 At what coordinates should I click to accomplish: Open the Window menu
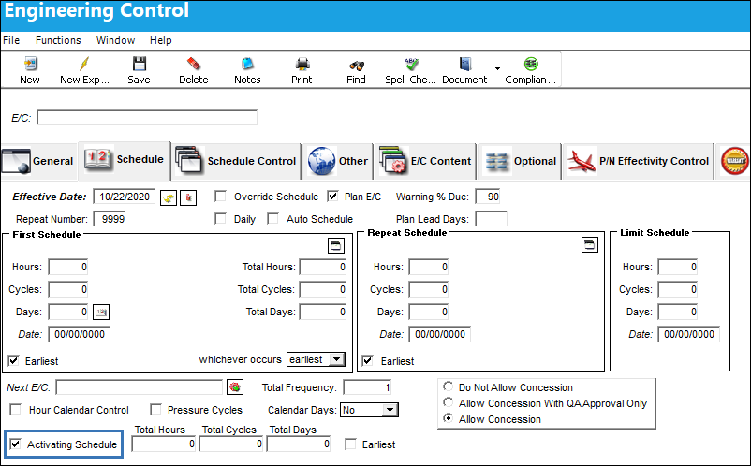pos(115,40)
